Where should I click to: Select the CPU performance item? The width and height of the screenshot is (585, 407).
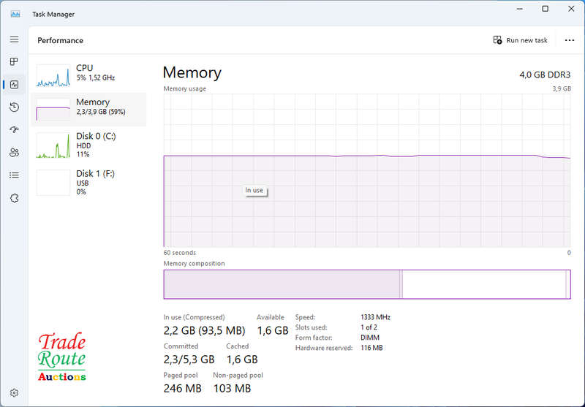88,75
